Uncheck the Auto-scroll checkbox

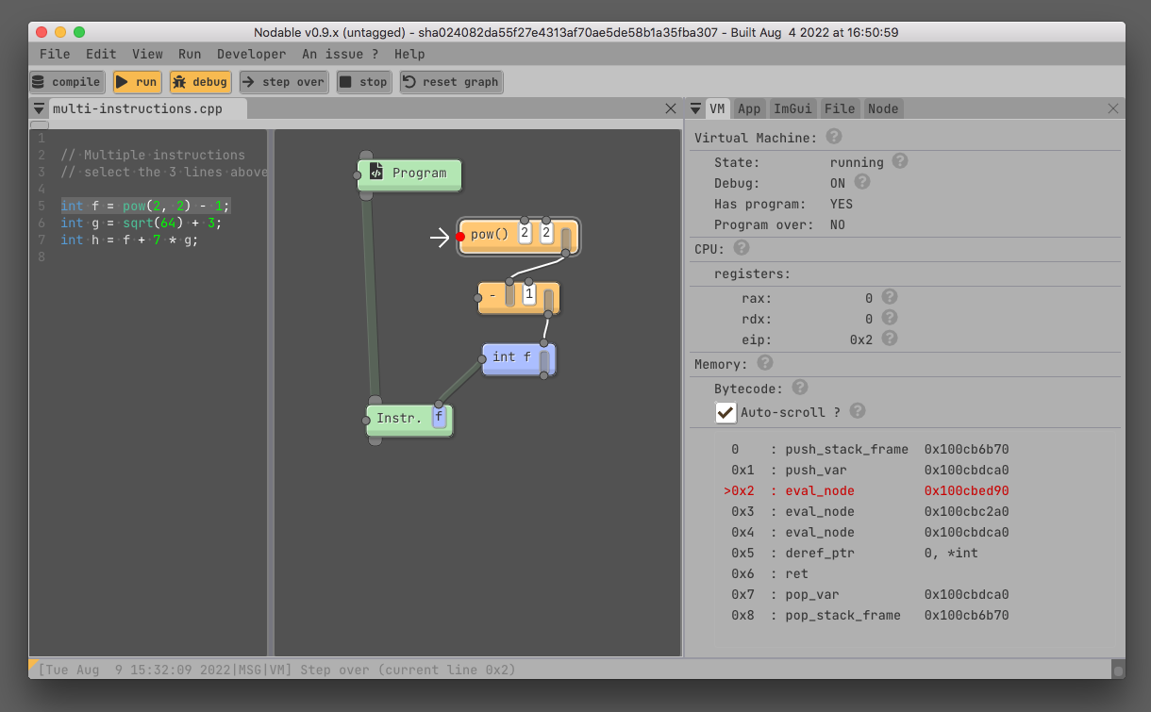(726, 412)
